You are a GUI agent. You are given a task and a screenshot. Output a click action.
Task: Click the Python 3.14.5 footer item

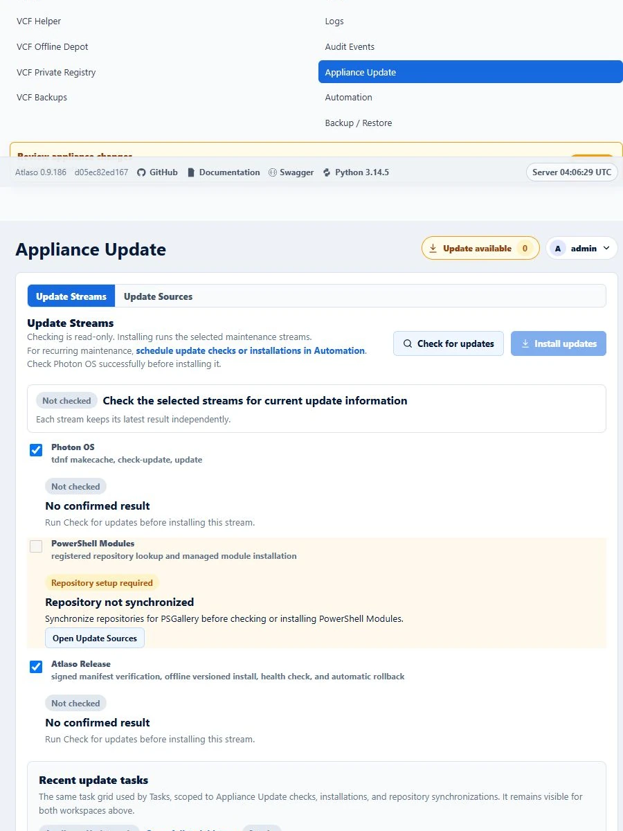[356, 172]
